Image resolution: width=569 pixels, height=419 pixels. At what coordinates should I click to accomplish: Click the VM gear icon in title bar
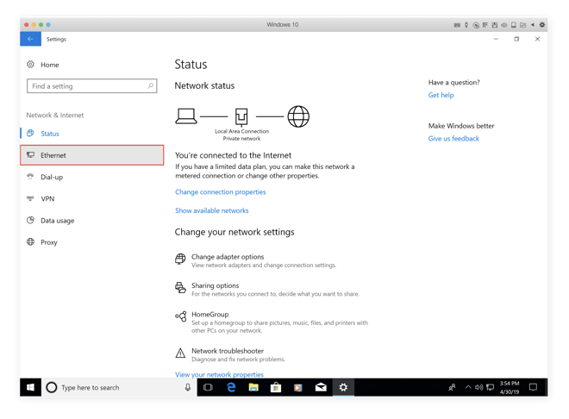pyautogui.click(x=541, y=25)
